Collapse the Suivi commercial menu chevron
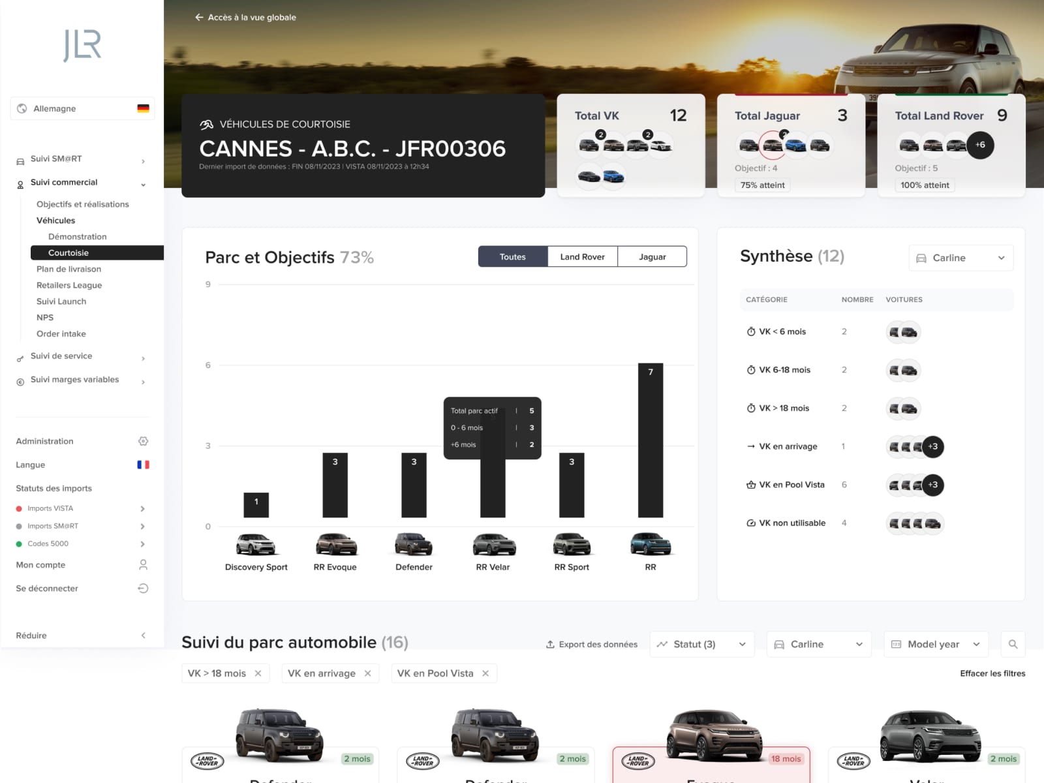The width and height of the screenshot is (1044, 783). tap(144, 185)
